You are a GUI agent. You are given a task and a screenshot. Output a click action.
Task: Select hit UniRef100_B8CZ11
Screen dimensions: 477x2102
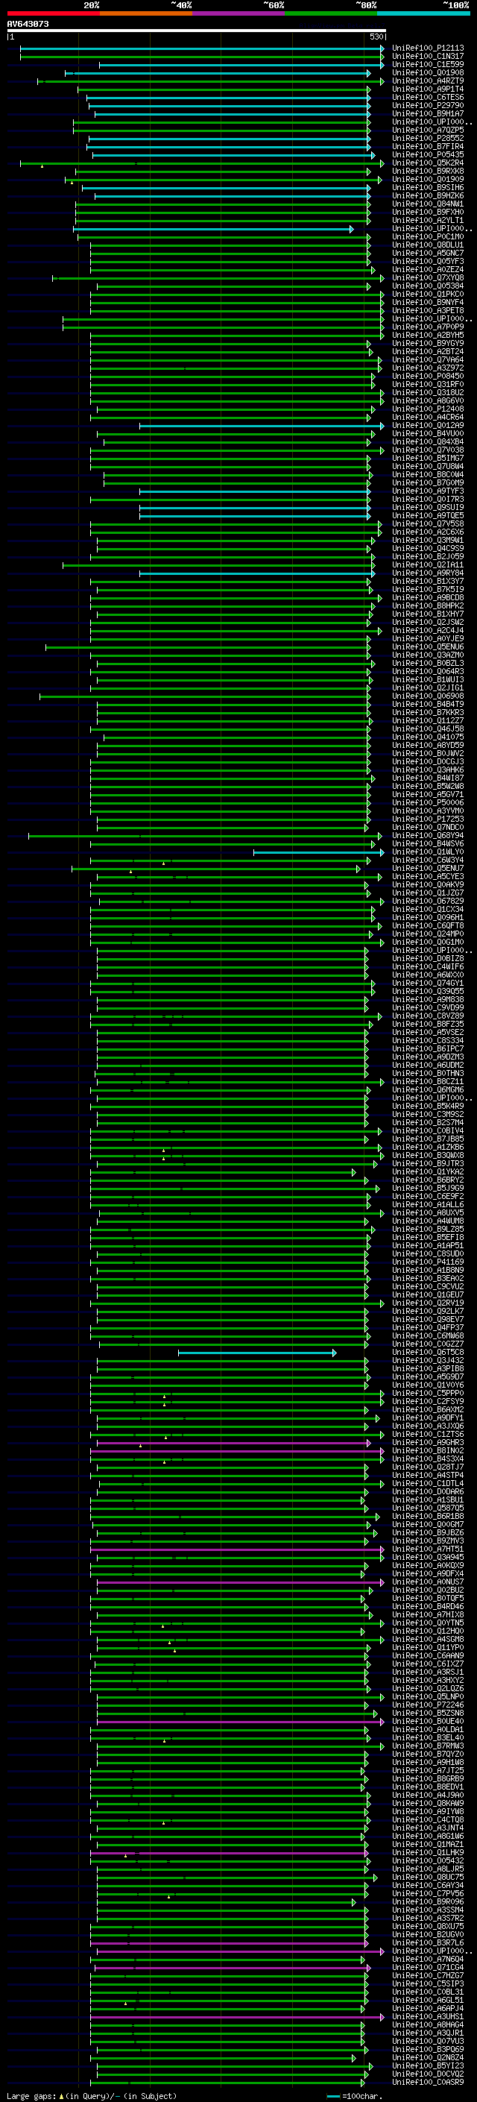(x=428, y=1082)
